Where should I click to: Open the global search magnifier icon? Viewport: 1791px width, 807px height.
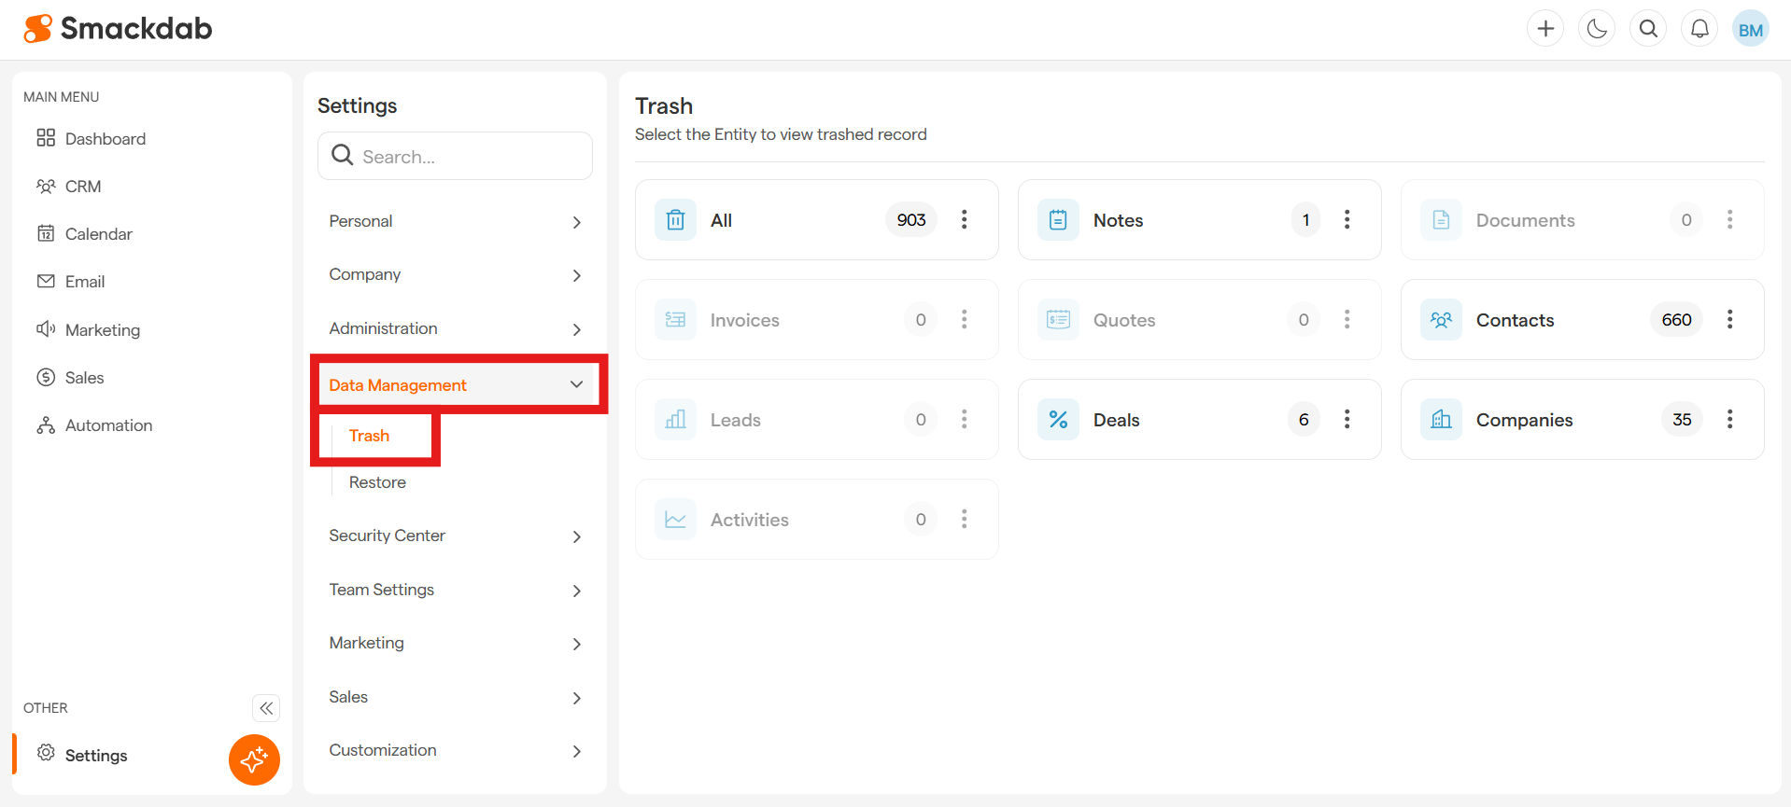pos(1648,29)
